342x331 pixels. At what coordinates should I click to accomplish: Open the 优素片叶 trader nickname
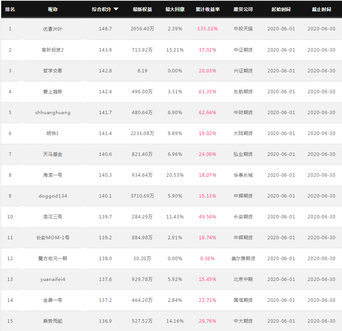tap(53, 29)
